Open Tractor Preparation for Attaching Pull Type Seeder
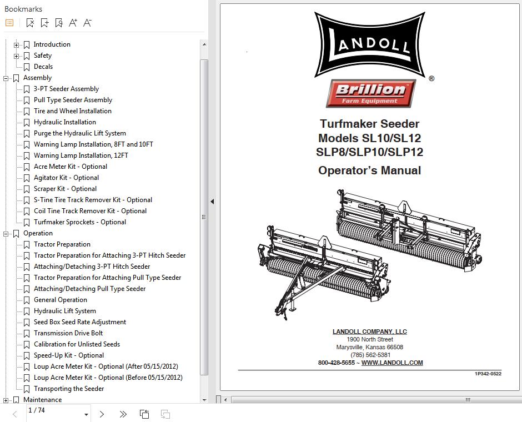This screenshot has height=422, width=522. pos(108,278)
